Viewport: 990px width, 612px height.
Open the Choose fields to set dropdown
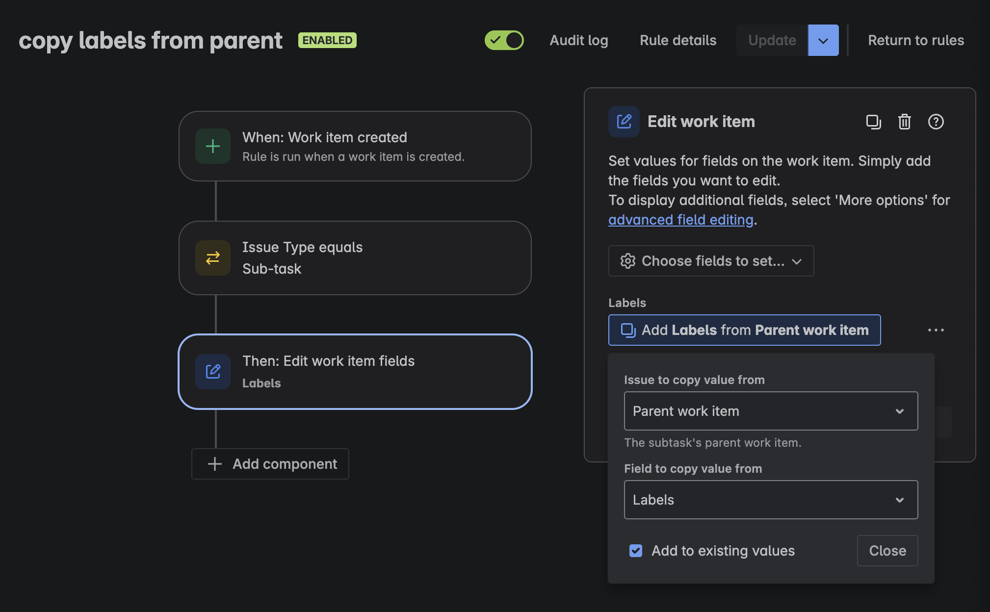tap(710, 261)
